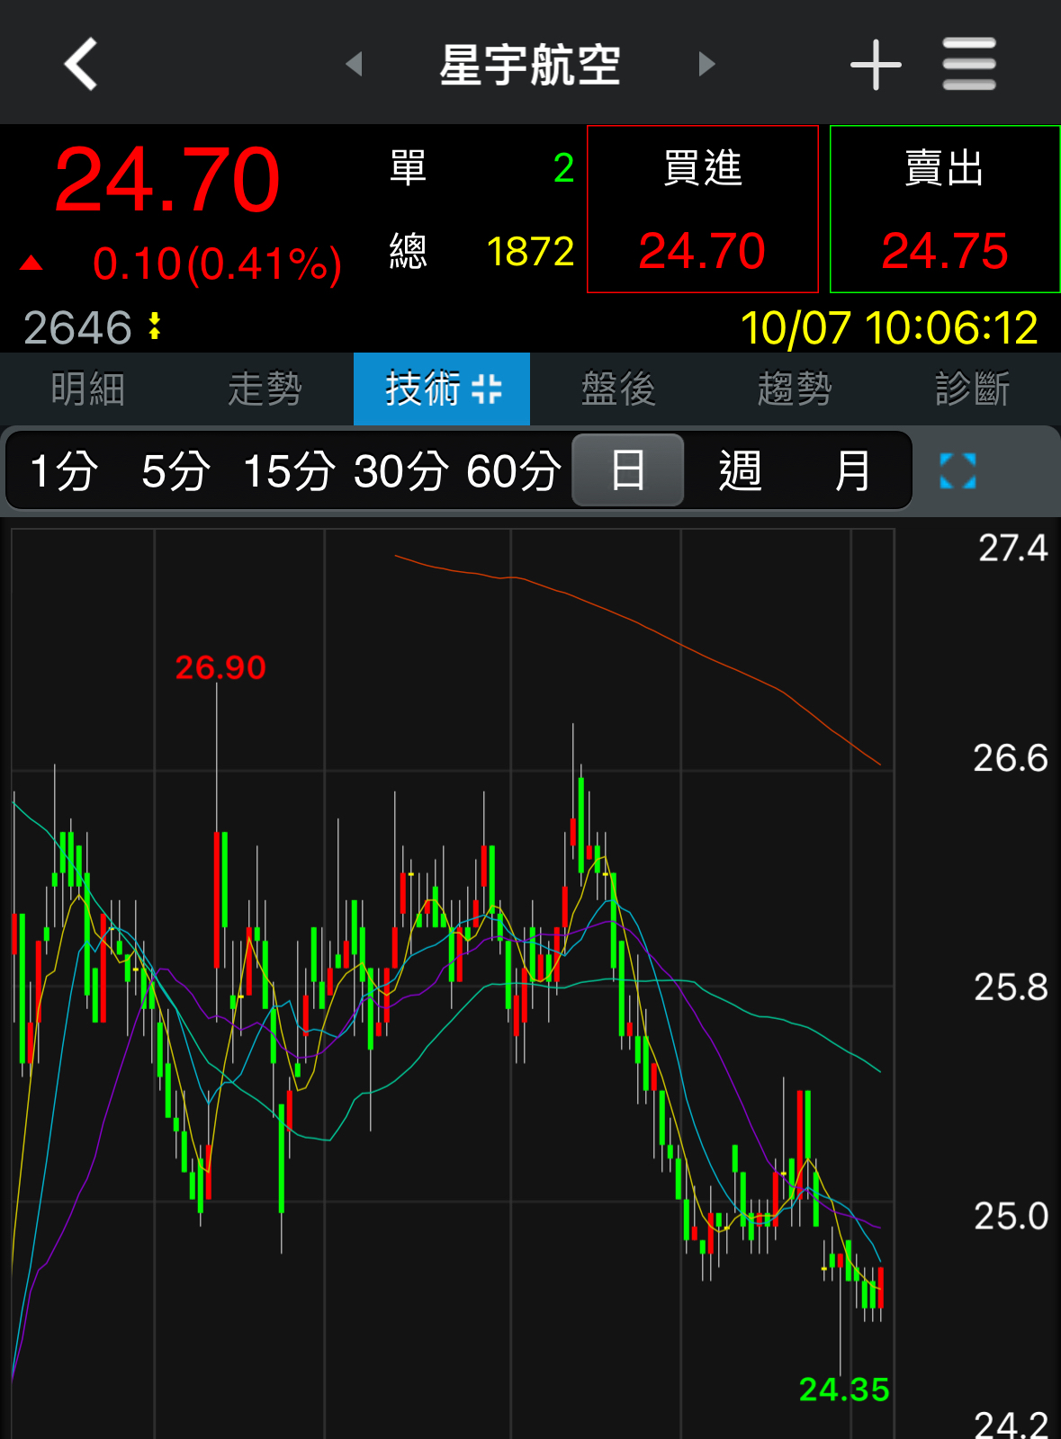Tap the 買進 buy button at 24.70
This screenshot has height=1439, width=1061.
pos(703,210)
